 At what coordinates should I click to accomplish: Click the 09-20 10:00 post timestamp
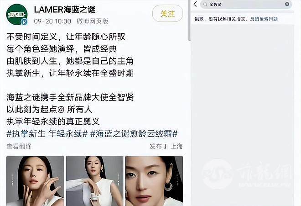pyautogui.click(x=52, y=21)
